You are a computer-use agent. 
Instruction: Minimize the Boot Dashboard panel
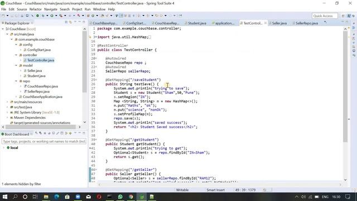(79, 133)
